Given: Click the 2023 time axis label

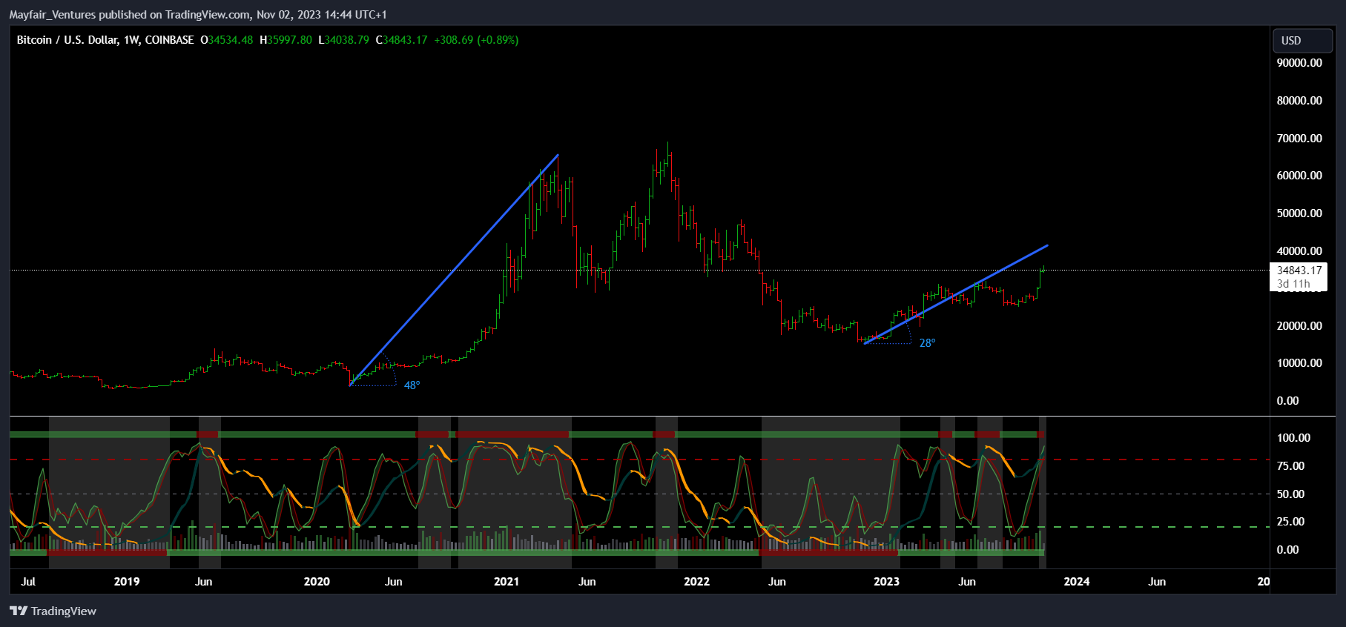Looking at the screenshot, I should (x=886, y=582).
